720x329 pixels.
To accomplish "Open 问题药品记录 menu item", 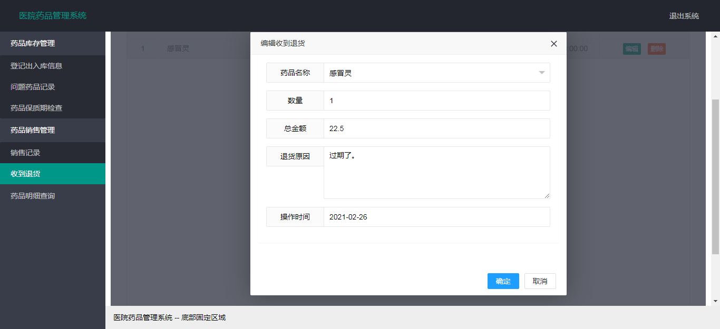I will point(53,87).
